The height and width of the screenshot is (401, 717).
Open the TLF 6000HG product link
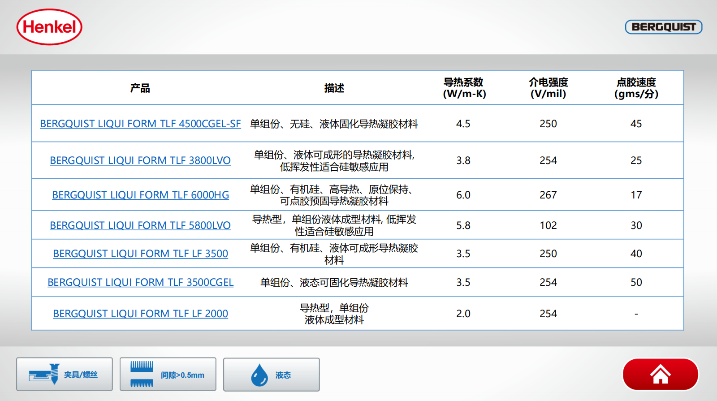pos(140,195)
